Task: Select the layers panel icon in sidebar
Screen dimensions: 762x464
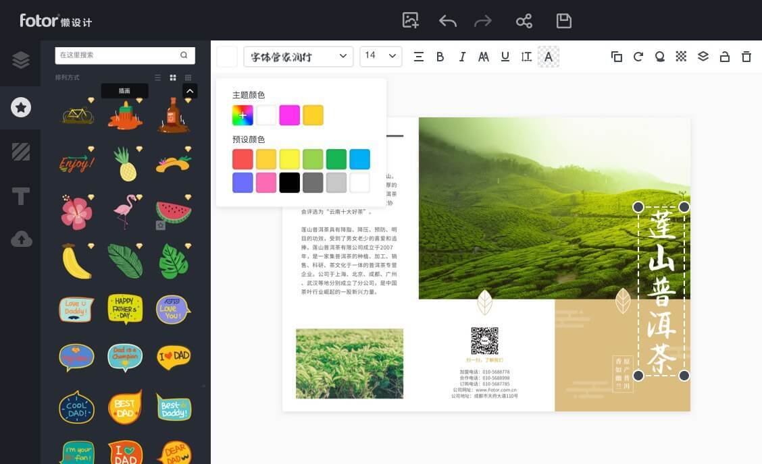Action: pos(20,59)
